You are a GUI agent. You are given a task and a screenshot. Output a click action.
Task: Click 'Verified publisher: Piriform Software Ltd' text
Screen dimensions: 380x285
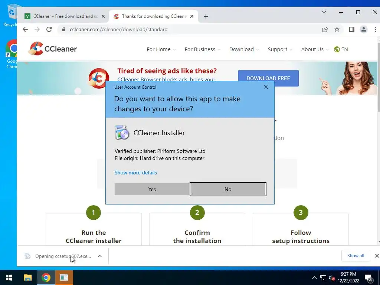160,151
